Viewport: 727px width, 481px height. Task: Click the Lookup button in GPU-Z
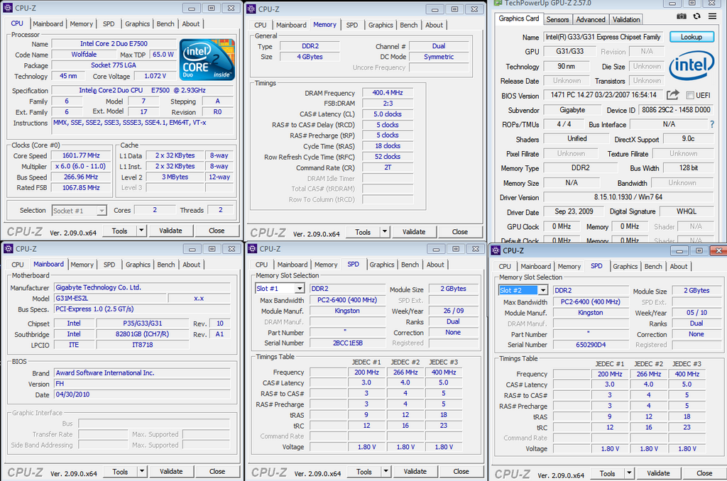[692, 37]
